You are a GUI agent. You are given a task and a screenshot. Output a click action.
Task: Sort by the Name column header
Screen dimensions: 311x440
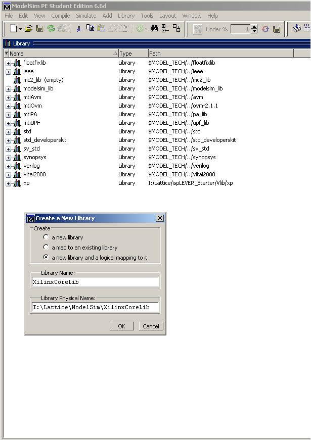pyautogui.click(x=63, y=54)
